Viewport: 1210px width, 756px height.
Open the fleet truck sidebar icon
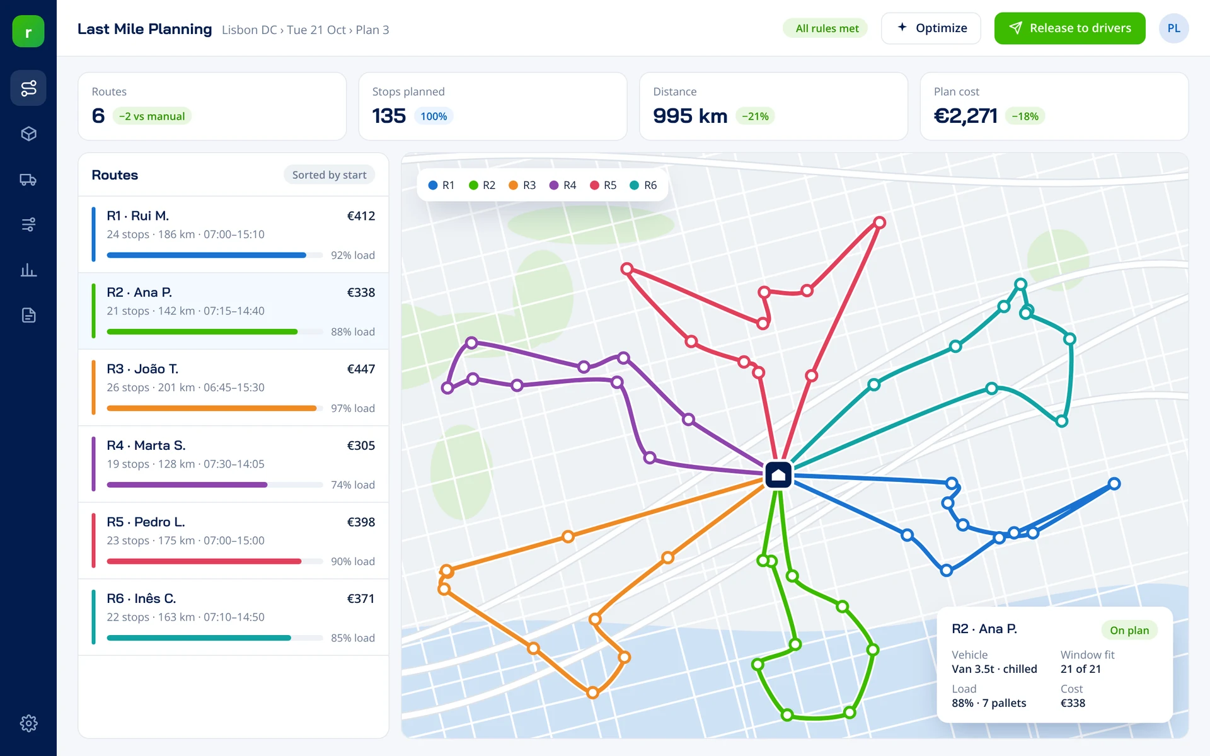tap(28, 180)
